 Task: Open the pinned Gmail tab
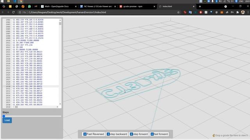(x=36, y=7)
